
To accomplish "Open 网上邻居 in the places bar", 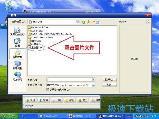I will click(x=17, y=76).
